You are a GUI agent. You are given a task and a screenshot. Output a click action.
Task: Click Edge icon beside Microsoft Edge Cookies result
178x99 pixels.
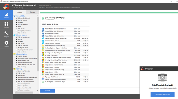click(43, 34)
